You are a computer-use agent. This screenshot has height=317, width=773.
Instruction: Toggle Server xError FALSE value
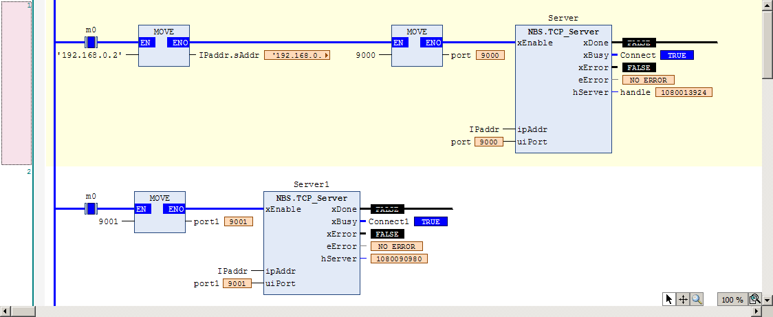638,67
